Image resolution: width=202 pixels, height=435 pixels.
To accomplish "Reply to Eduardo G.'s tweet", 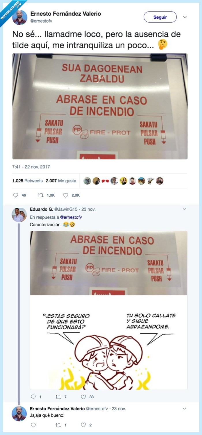I will pos(33,397).
